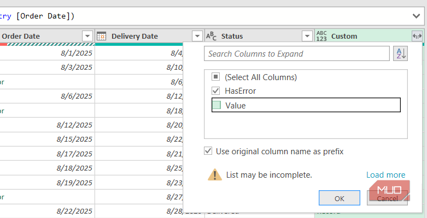Click the warning icon beside List may be incomplete
The image size is (427, 218).
point(214,174)
